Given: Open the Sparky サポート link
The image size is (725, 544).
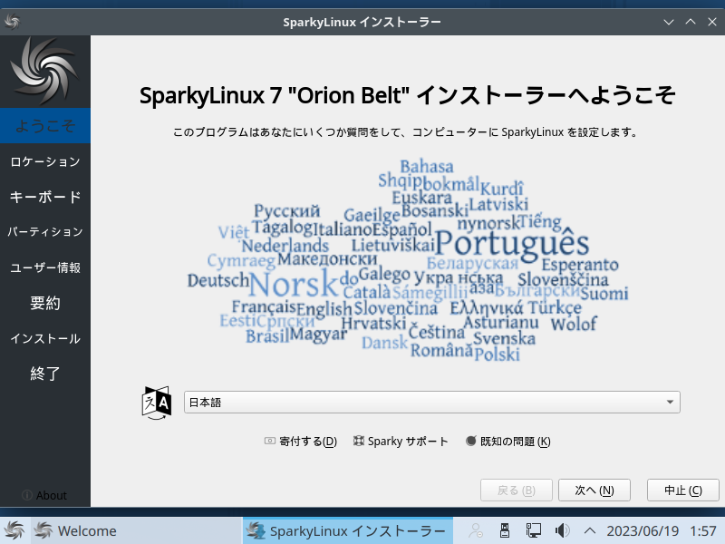Looking at the screenshot, I should 401,442.
